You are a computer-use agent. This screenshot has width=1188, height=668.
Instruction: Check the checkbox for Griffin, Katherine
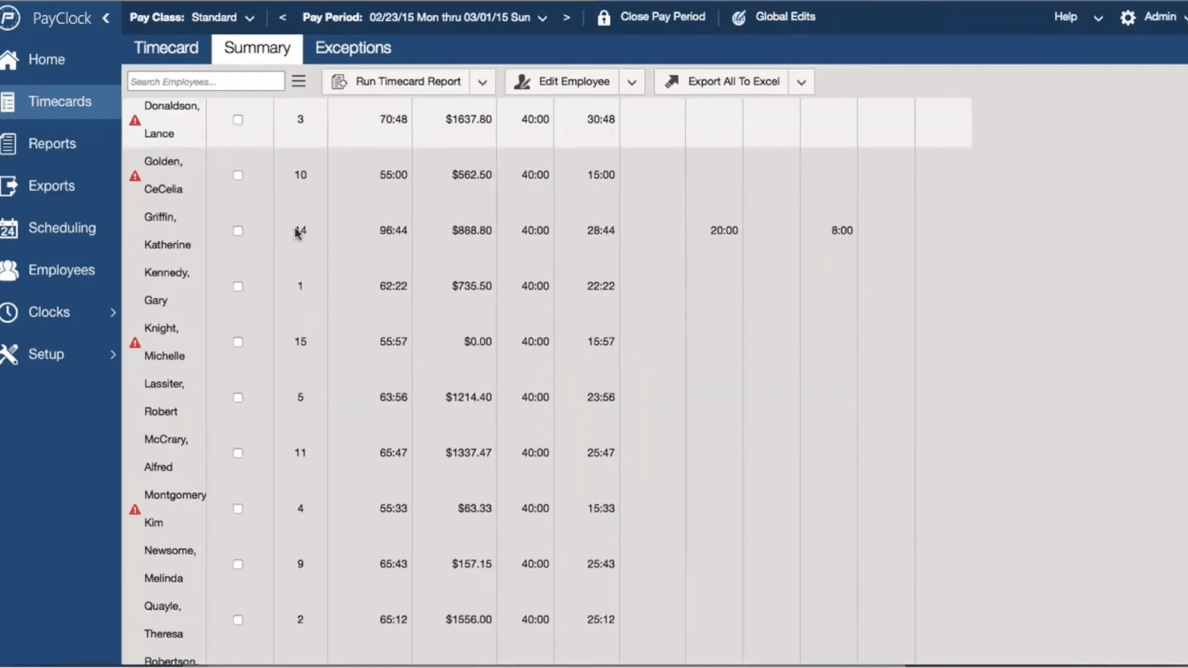238,231
